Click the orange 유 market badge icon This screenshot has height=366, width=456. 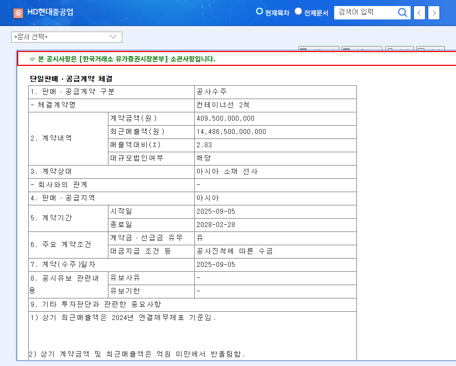pos(18,13)
